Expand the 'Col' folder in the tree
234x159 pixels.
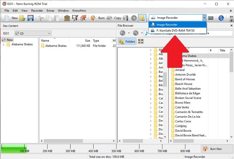click(x=151, y=116)
